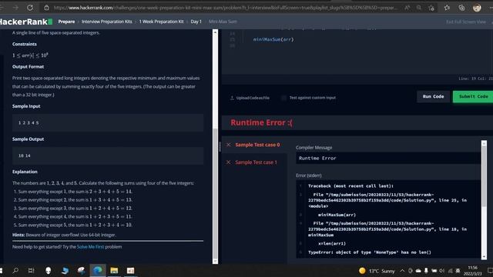Click Exit Full Screen View
Viewport: 493px width, 277px height.
[x=465, y=22]
